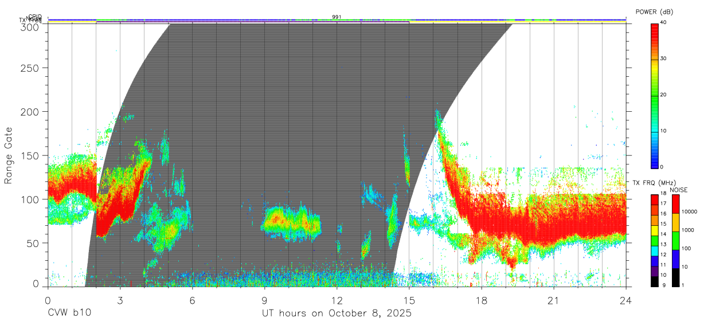Screen dimensions: 704x325
Task: Select the 9 tick on the UT hours axis
Action: pos(264,300)
